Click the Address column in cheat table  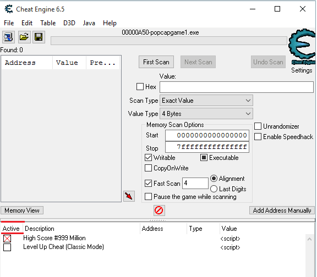pos(163,229)
